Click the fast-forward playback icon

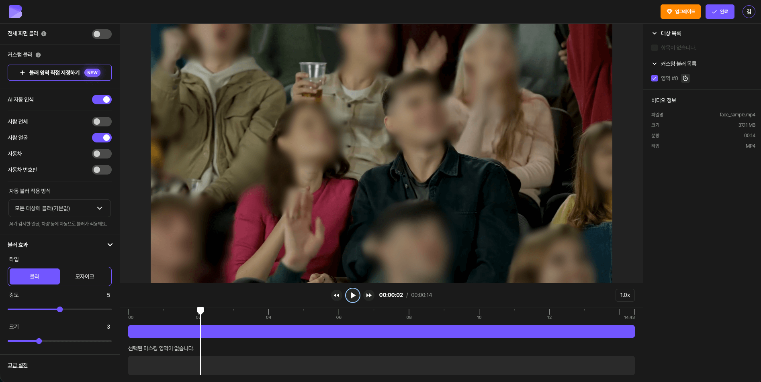pos(369,295)
